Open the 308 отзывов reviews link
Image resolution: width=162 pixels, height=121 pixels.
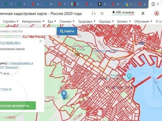pyautogui.click(x=123, y=12)
